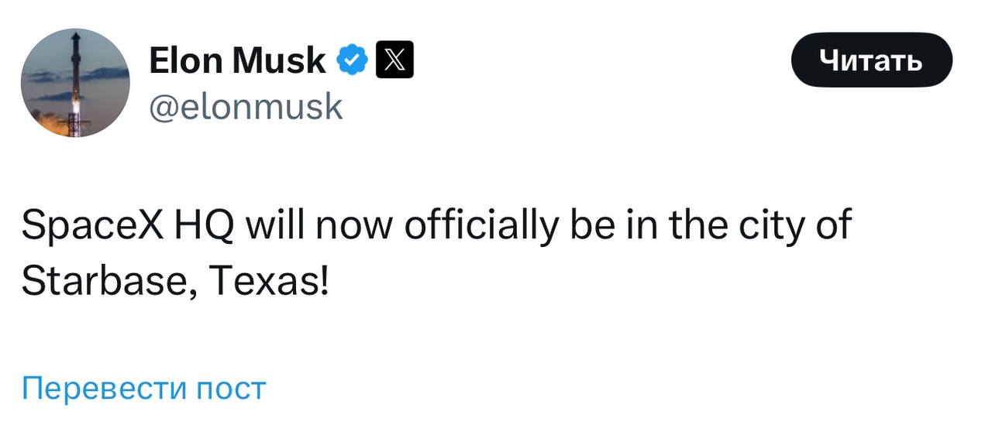Click the word Перевести in translate link
The image size is (992, 425).
[103, 388]
